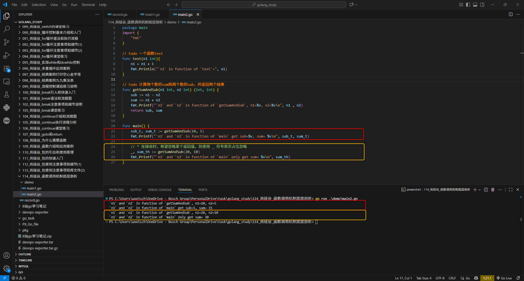Expand the TIMELINE section

tap(58, 260)
